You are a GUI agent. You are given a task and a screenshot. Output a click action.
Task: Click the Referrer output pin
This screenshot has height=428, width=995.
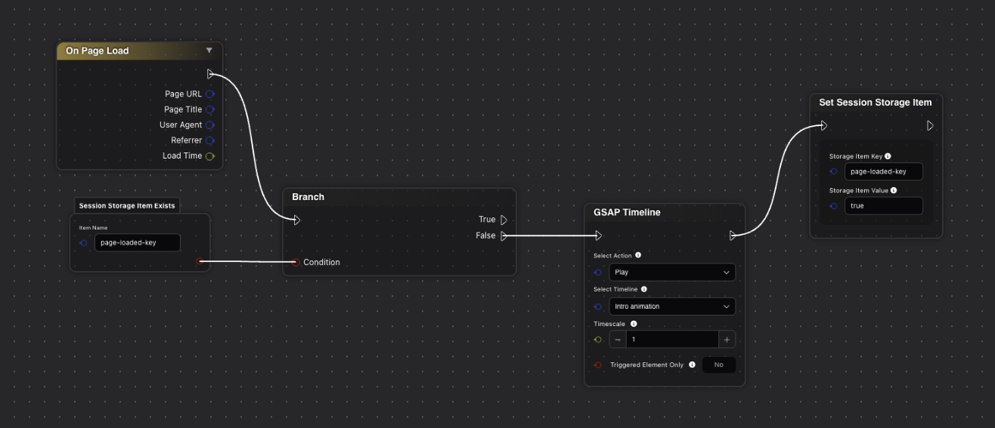209,140
